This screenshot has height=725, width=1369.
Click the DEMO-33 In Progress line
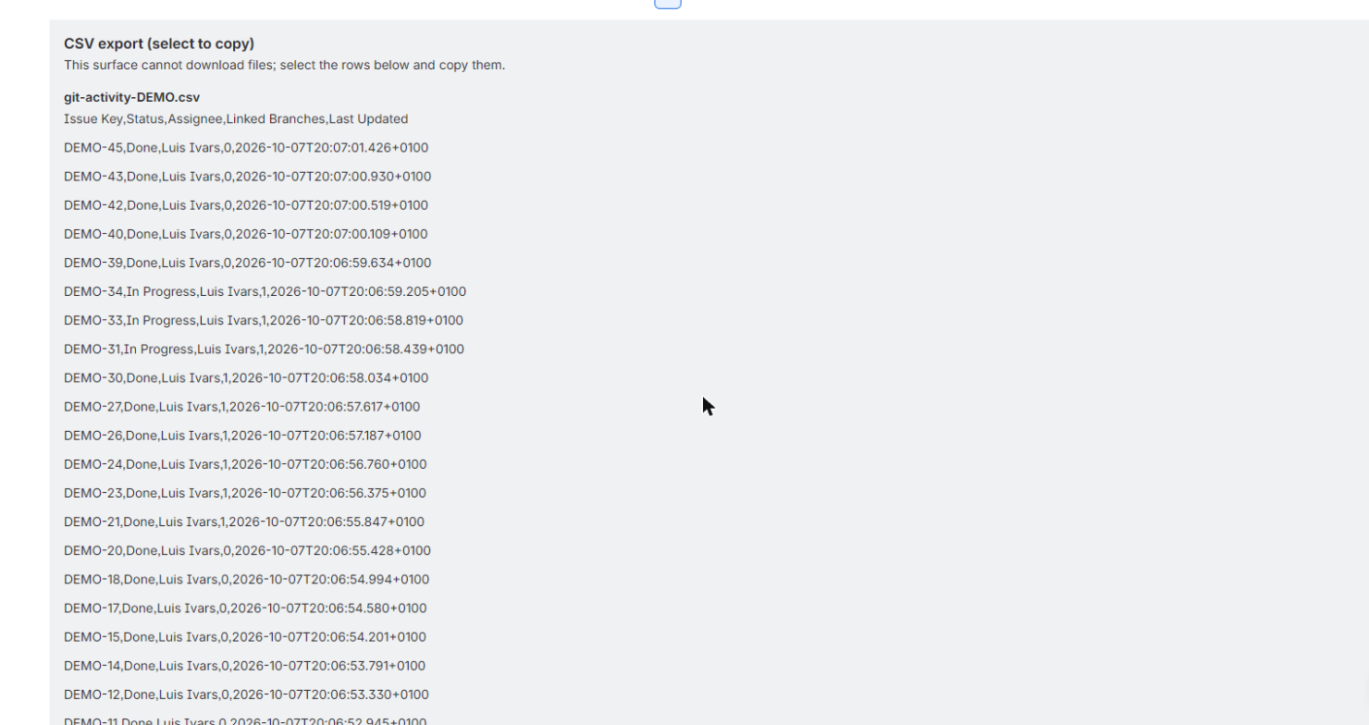(x=264, y=320)
